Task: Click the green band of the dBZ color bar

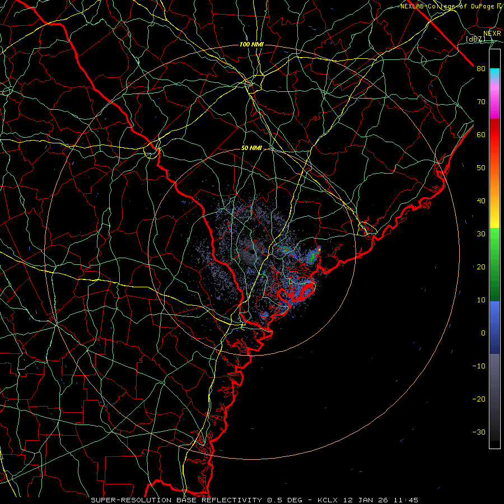Action: pyautogui.click(x=494, y=264)
